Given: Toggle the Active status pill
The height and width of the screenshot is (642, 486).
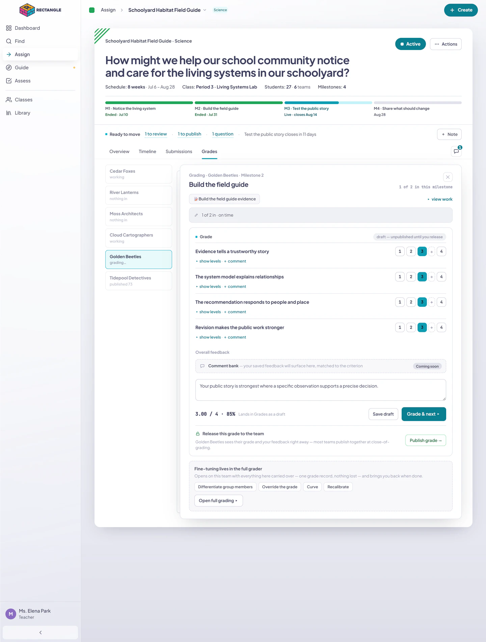Looking at the screenshot, I should [410, 44].
